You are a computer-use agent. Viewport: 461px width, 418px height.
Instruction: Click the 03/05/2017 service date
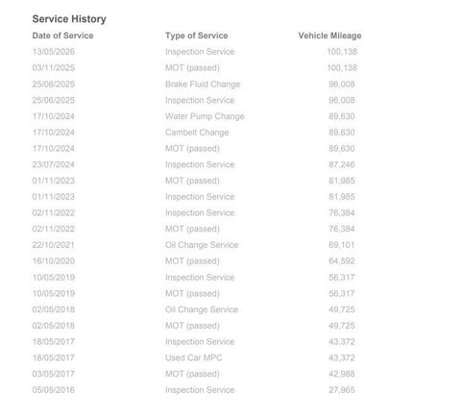pyautogui.click(x=54, y=374)
